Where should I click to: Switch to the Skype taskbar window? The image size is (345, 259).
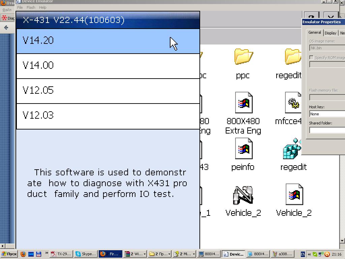click(86, 254)
